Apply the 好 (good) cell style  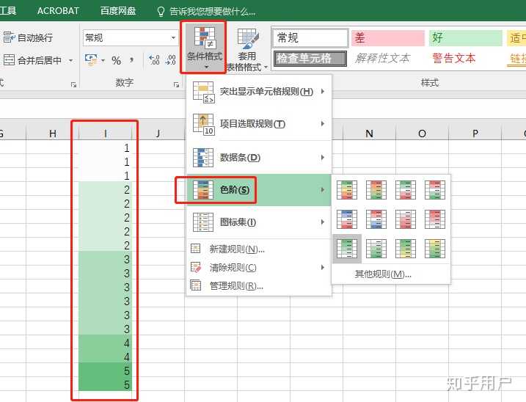(466, 37)
